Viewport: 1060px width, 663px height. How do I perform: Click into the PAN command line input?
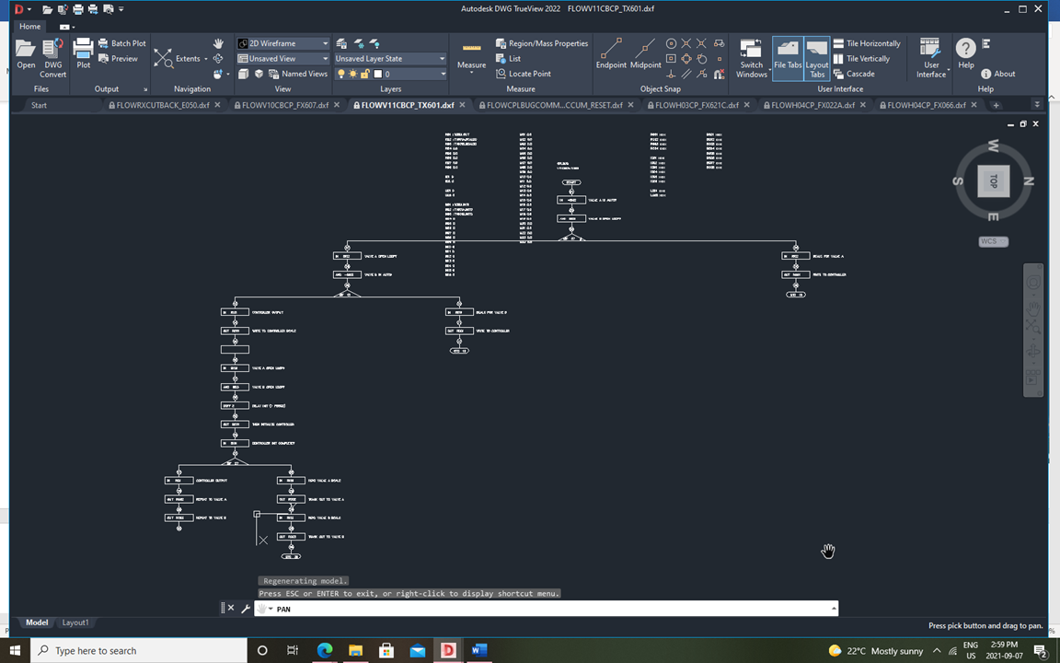point(546,609)
